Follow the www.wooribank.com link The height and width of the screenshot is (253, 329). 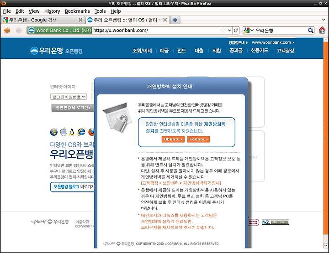tap(273, 42)
